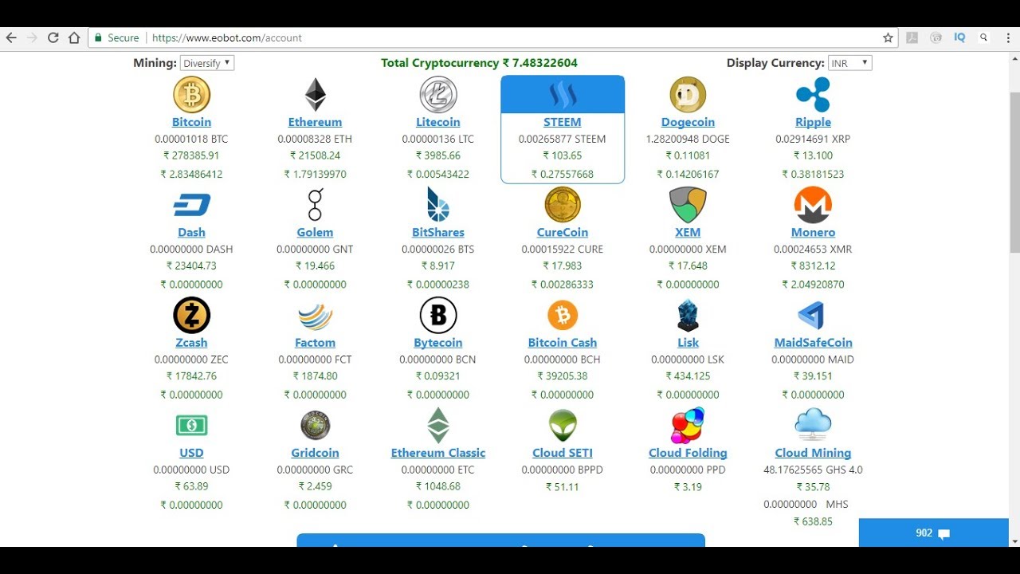Open the Display Currency INR dropdown
The image size is (1020, 574).
(849, 63)
